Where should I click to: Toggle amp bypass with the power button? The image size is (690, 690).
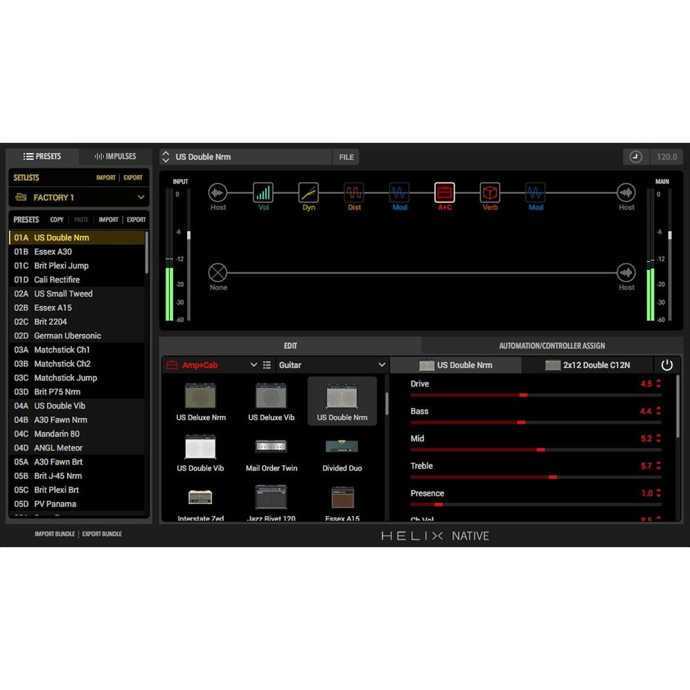click(667, 365)
